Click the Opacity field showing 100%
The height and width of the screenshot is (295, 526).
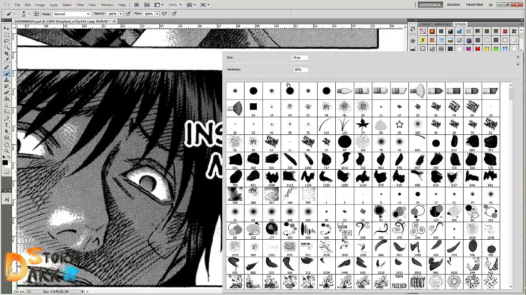112,14
